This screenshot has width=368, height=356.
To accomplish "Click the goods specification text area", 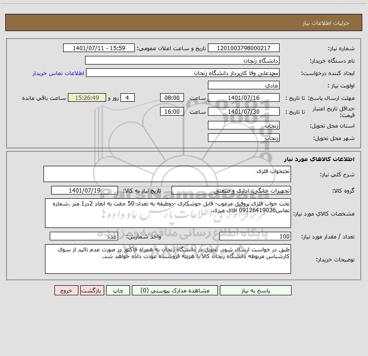I will coord(168,213).
